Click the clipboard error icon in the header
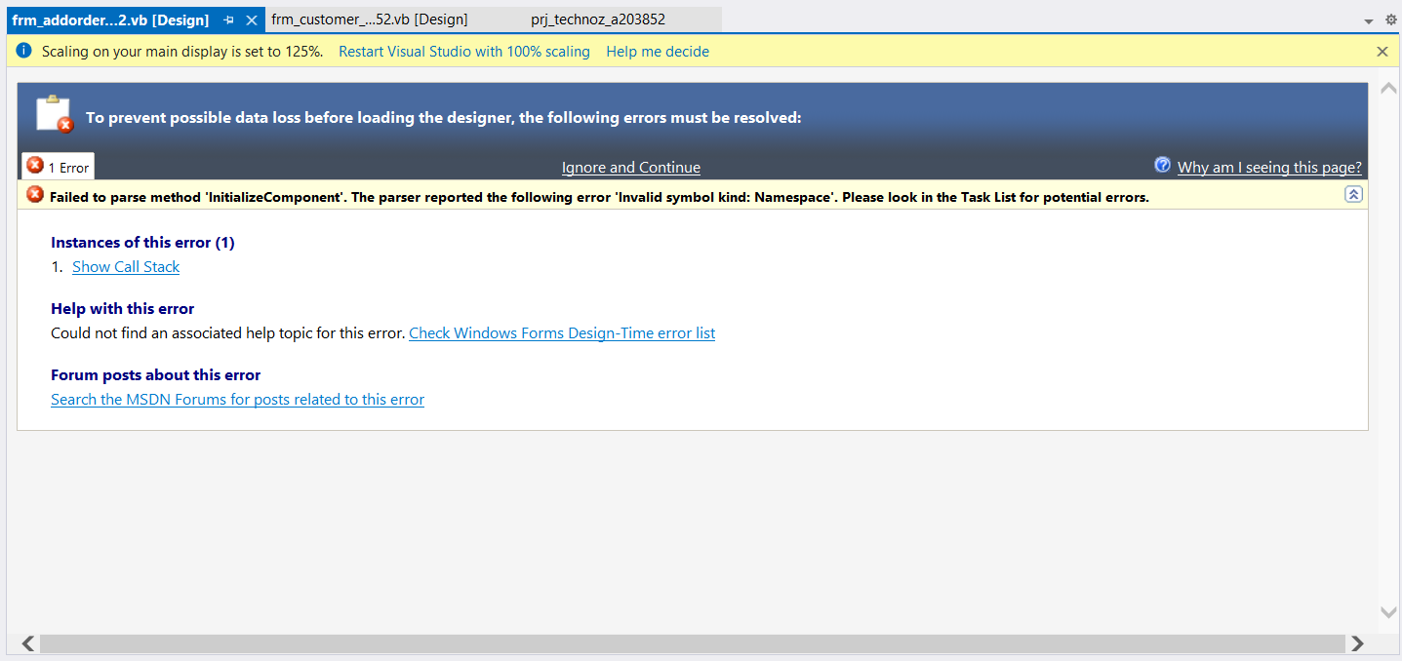Screen dimensions: 1402x661 (55, 114)
